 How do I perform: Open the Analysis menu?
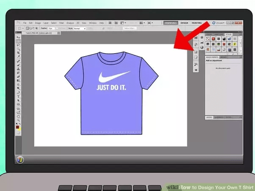click(x=70, y=23)
